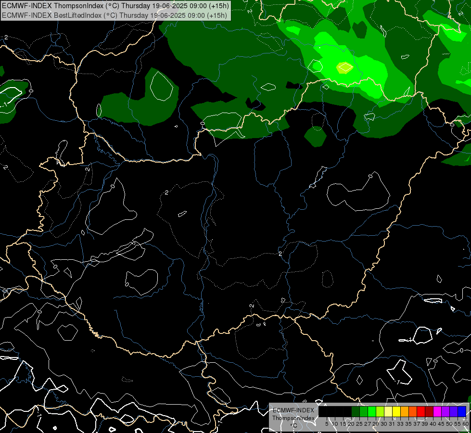Click legend tick label '37'
The height and width of the screenshot is (433, 471).
click(x=417, y=424)
